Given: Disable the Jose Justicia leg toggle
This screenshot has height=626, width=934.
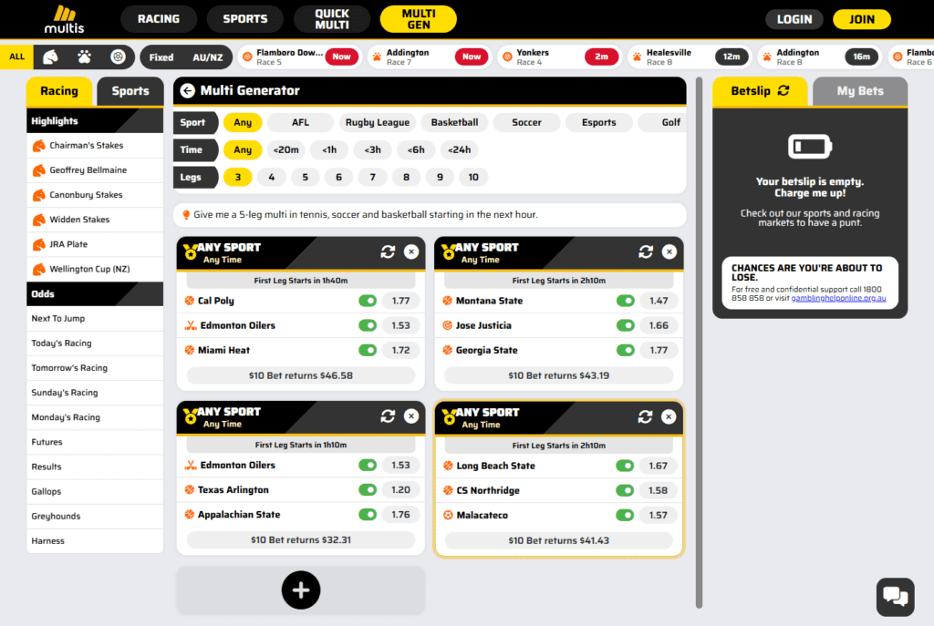Looking at the screenshot, I should 626,325.
